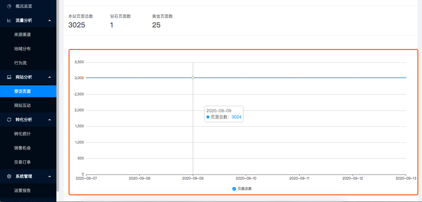Select the highlighted 受访页面 item
The image size is (422, 202).
pos(22,91)
